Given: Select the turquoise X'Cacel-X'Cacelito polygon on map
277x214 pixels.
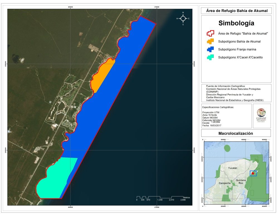Looking at the screenshot, I should point(56,178).
